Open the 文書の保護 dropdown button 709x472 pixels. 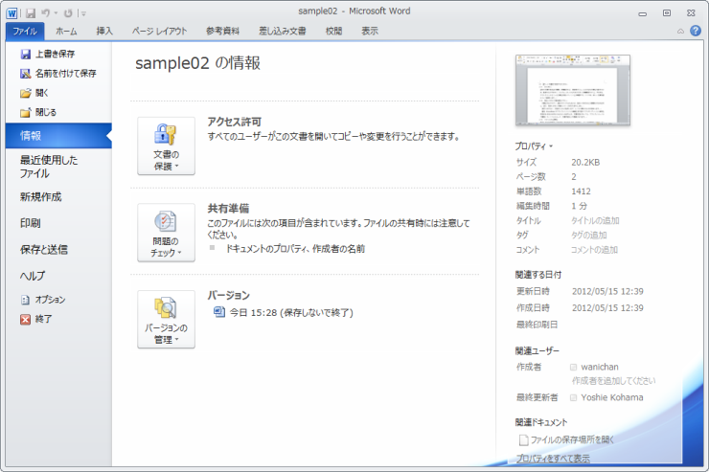tap(167, 146)
